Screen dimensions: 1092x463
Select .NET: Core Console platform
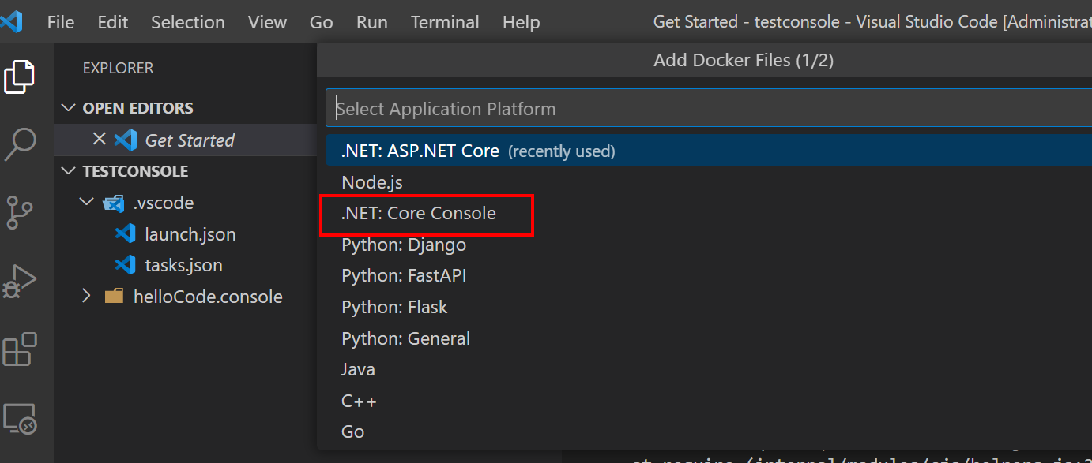(419, 213)
